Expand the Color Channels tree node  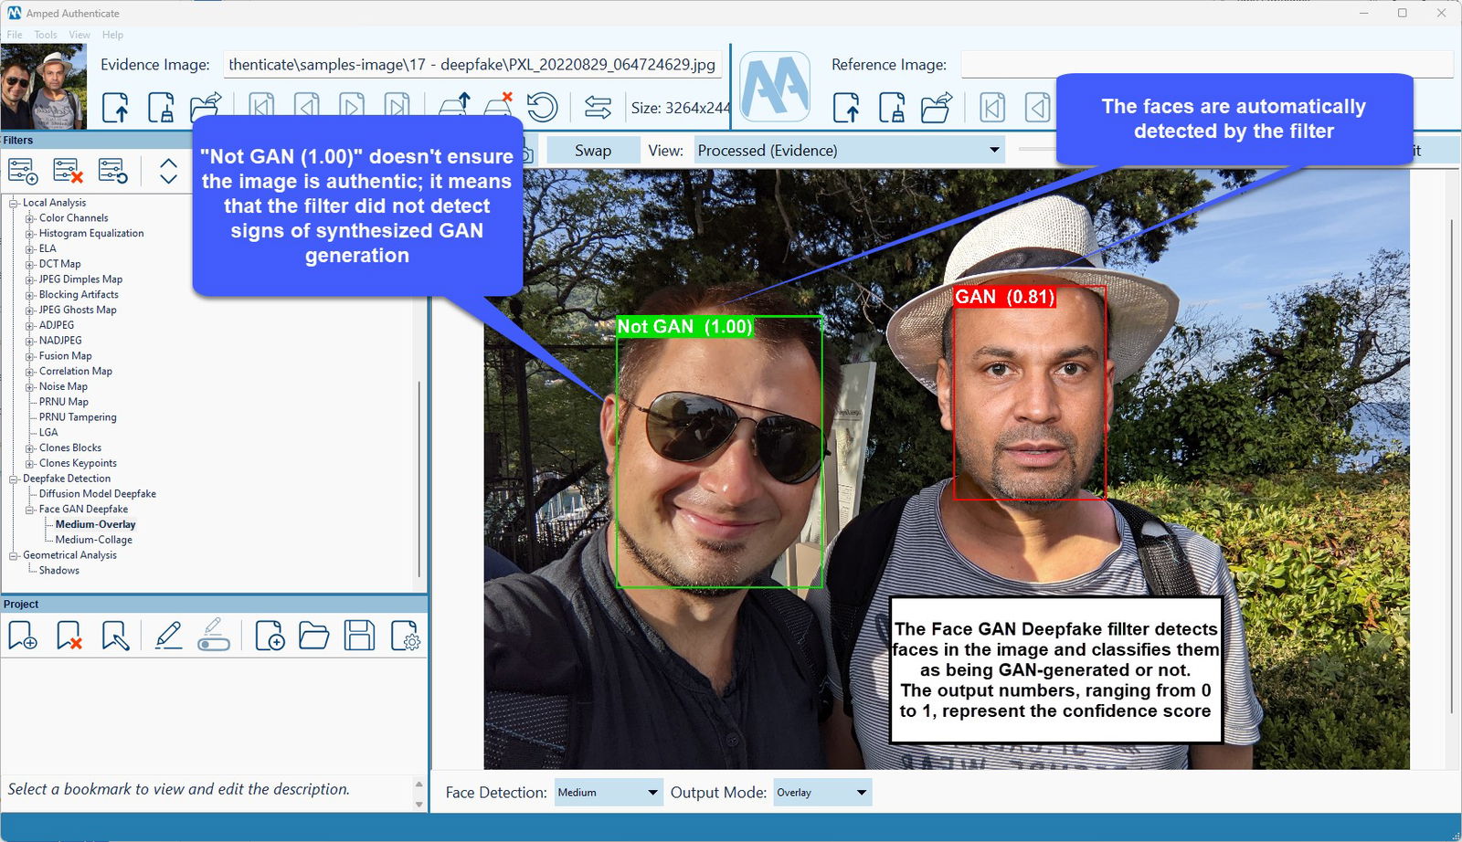pyautogui.click(x=30, y=217)
